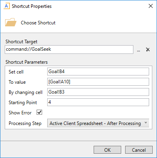Expand Processing Step list via its chevron arrow
This screenshot has width=157, height=158.
[146, 123]
